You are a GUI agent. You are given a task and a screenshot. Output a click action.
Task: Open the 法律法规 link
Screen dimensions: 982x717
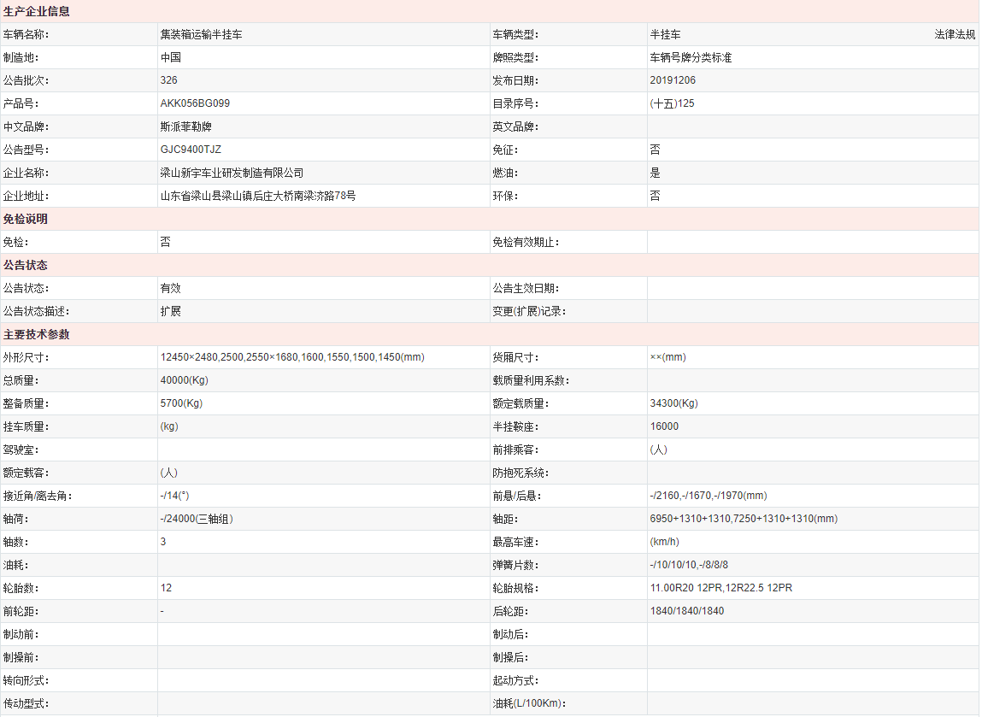click(954, 35)
